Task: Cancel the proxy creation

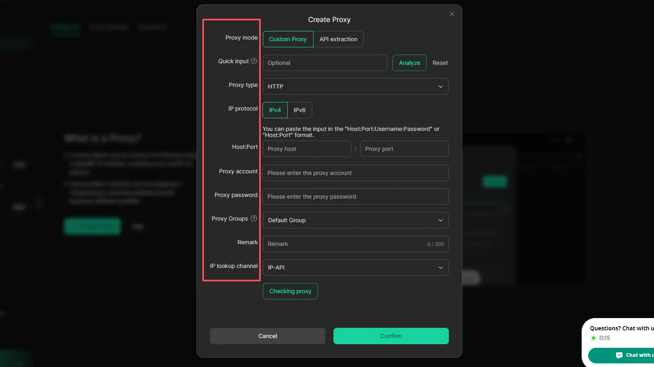Action: 268,336
